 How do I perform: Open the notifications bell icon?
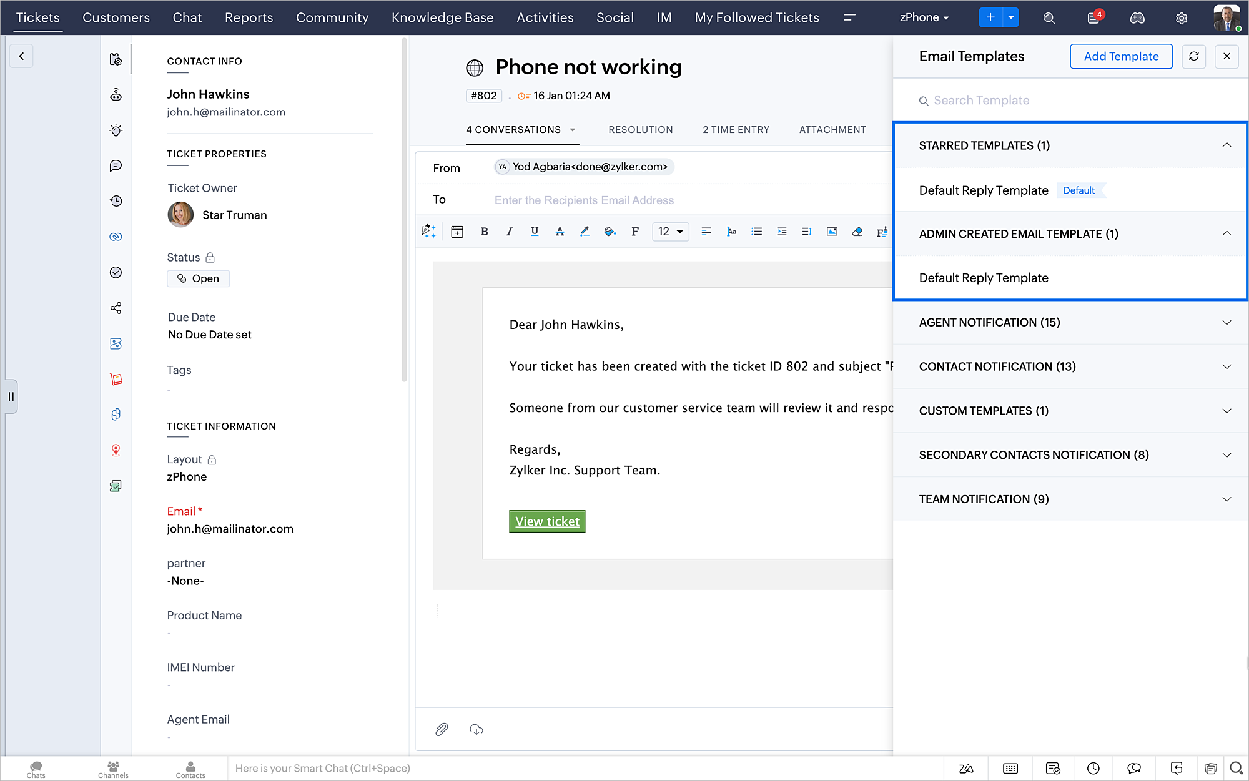pyautogui.click(x=1093, y=17)
